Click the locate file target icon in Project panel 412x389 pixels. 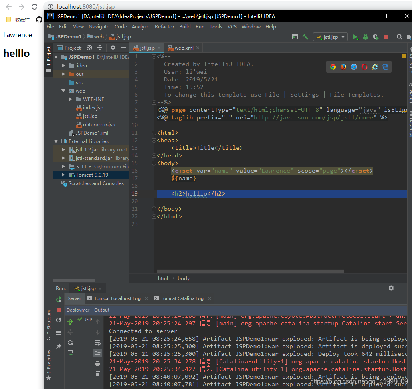point(89,48)
